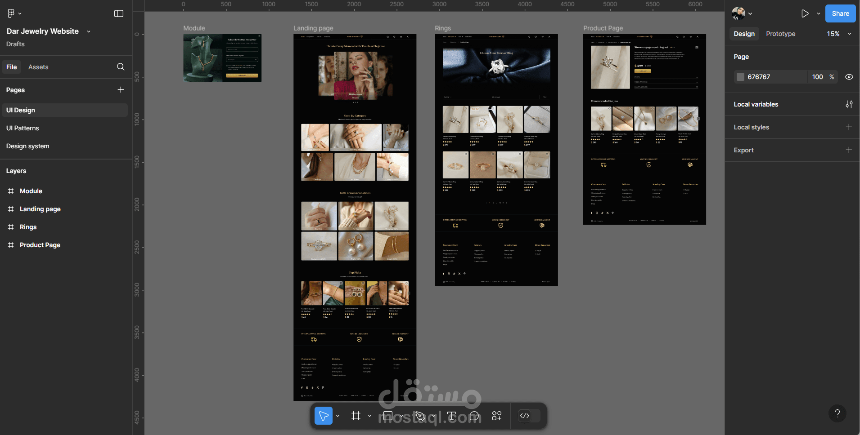Click the Local variables label
This screenshot has height=435, width=860.
[756, 104]
